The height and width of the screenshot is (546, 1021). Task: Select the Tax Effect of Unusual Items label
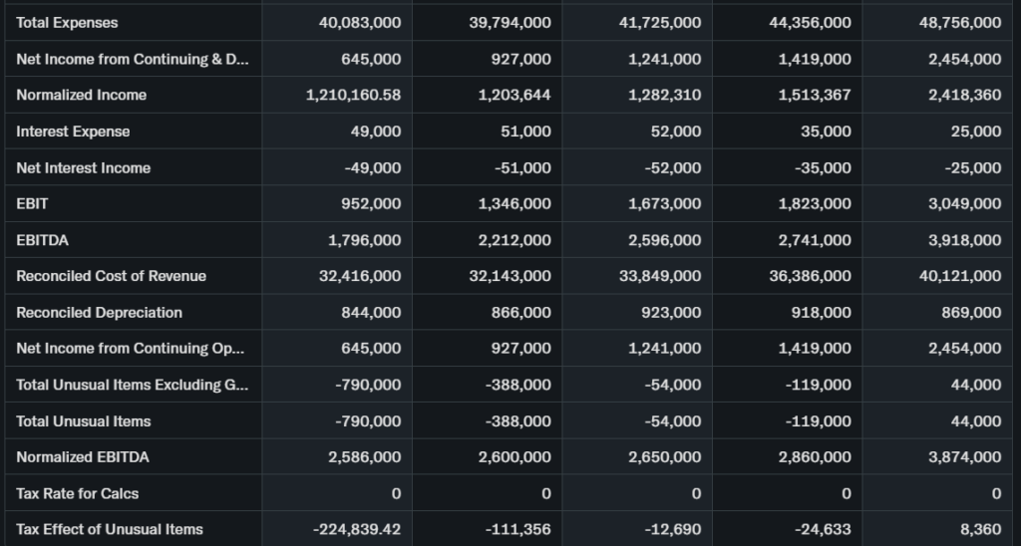(x=110, y=530)
